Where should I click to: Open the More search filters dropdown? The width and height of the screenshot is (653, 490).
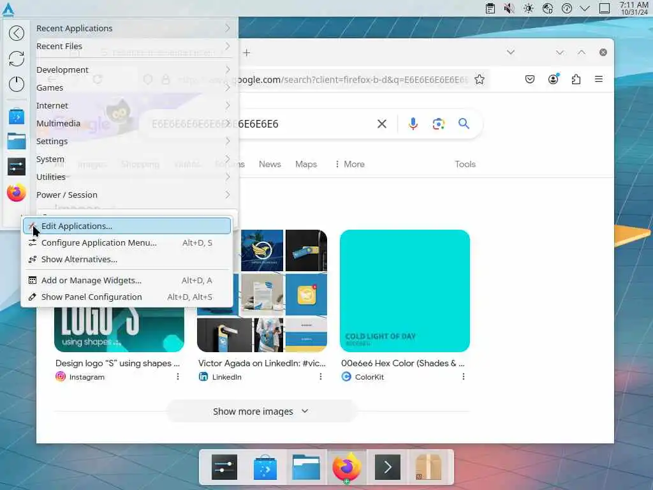coord(350,164)
